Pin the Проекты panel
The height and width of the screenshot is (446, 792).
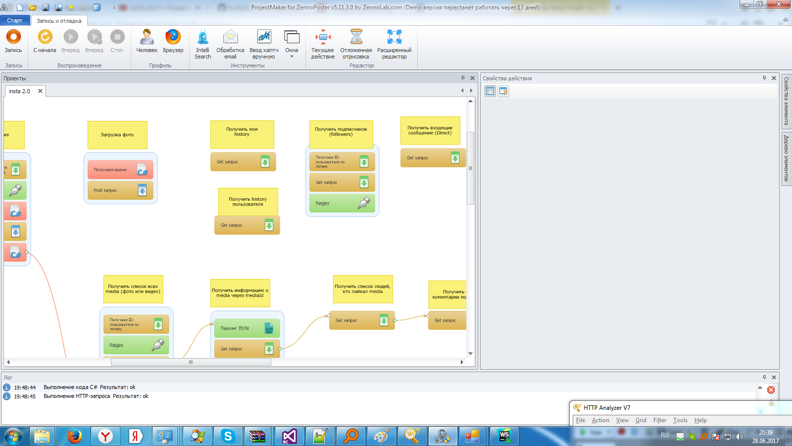coord(463,78)
